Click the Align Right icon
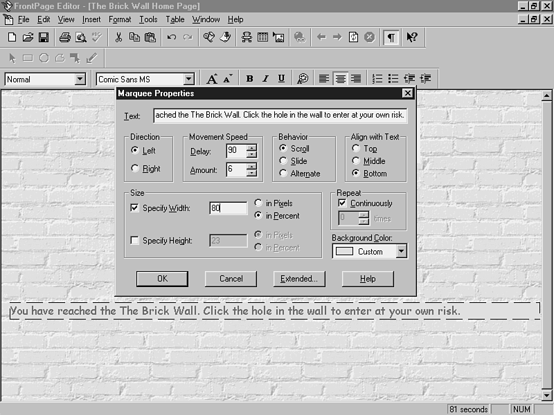The height and width of the screenshot is (415, 554). [x=356, y=79]
